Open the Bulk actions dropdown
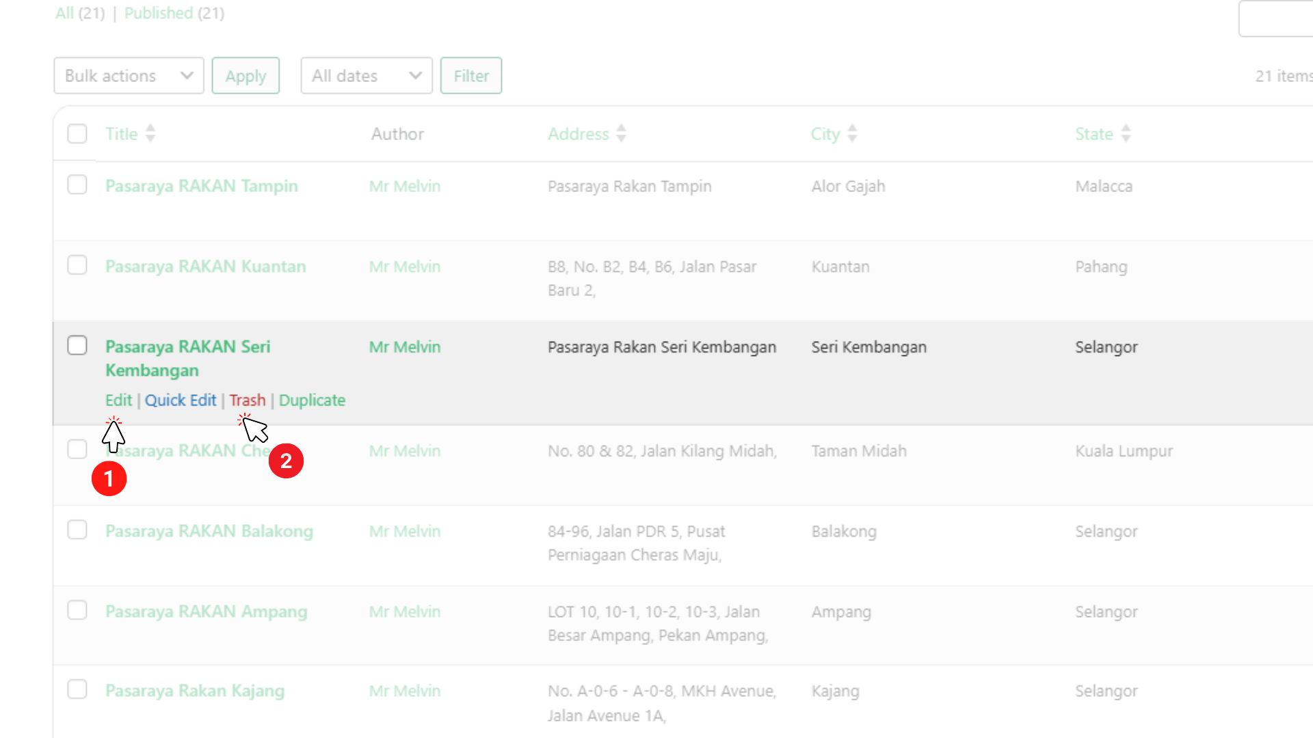 129,76
